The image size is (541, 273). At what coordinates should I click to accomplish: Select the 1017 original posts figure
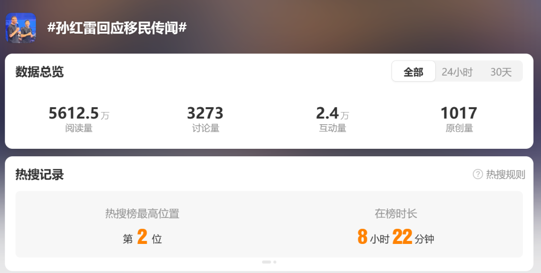click(459, 113)
